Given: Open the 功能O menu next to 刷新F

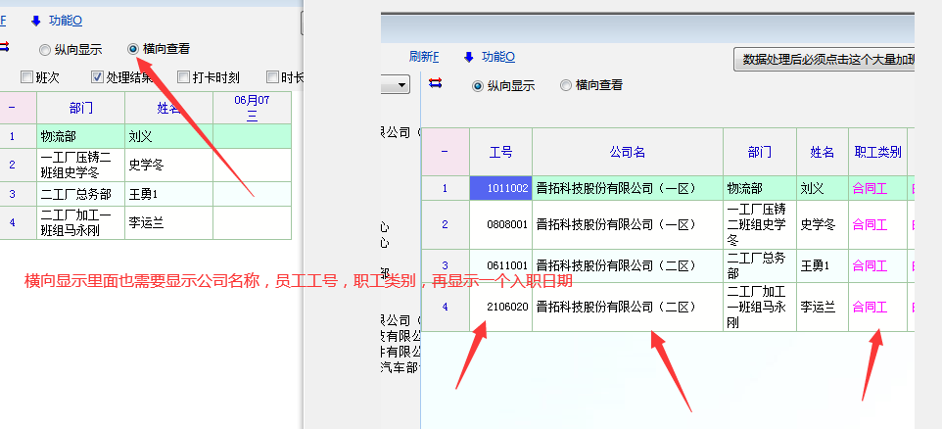Looking at the screenshot, I should (496, 57).
